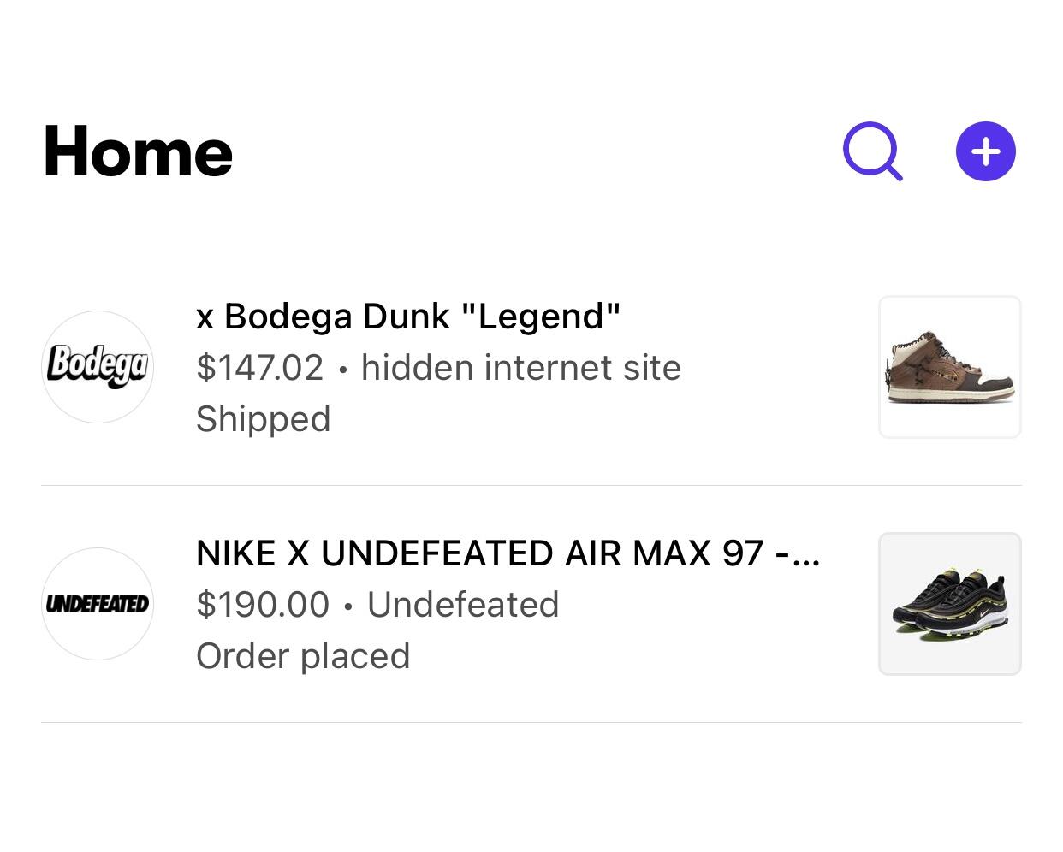Select the "hidden internet site" merchant text
Screen dimensions: 1063x852
point(520,368)
